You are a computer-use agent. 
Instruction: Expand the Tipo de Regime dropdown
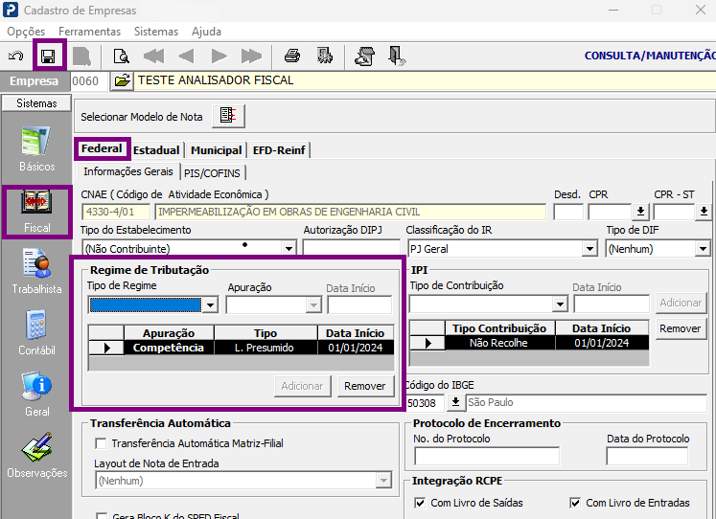pos(210,305)
